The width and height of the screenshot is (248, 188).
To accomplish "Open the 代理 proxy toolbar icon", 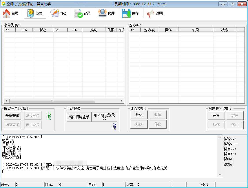I will [107, 13].
